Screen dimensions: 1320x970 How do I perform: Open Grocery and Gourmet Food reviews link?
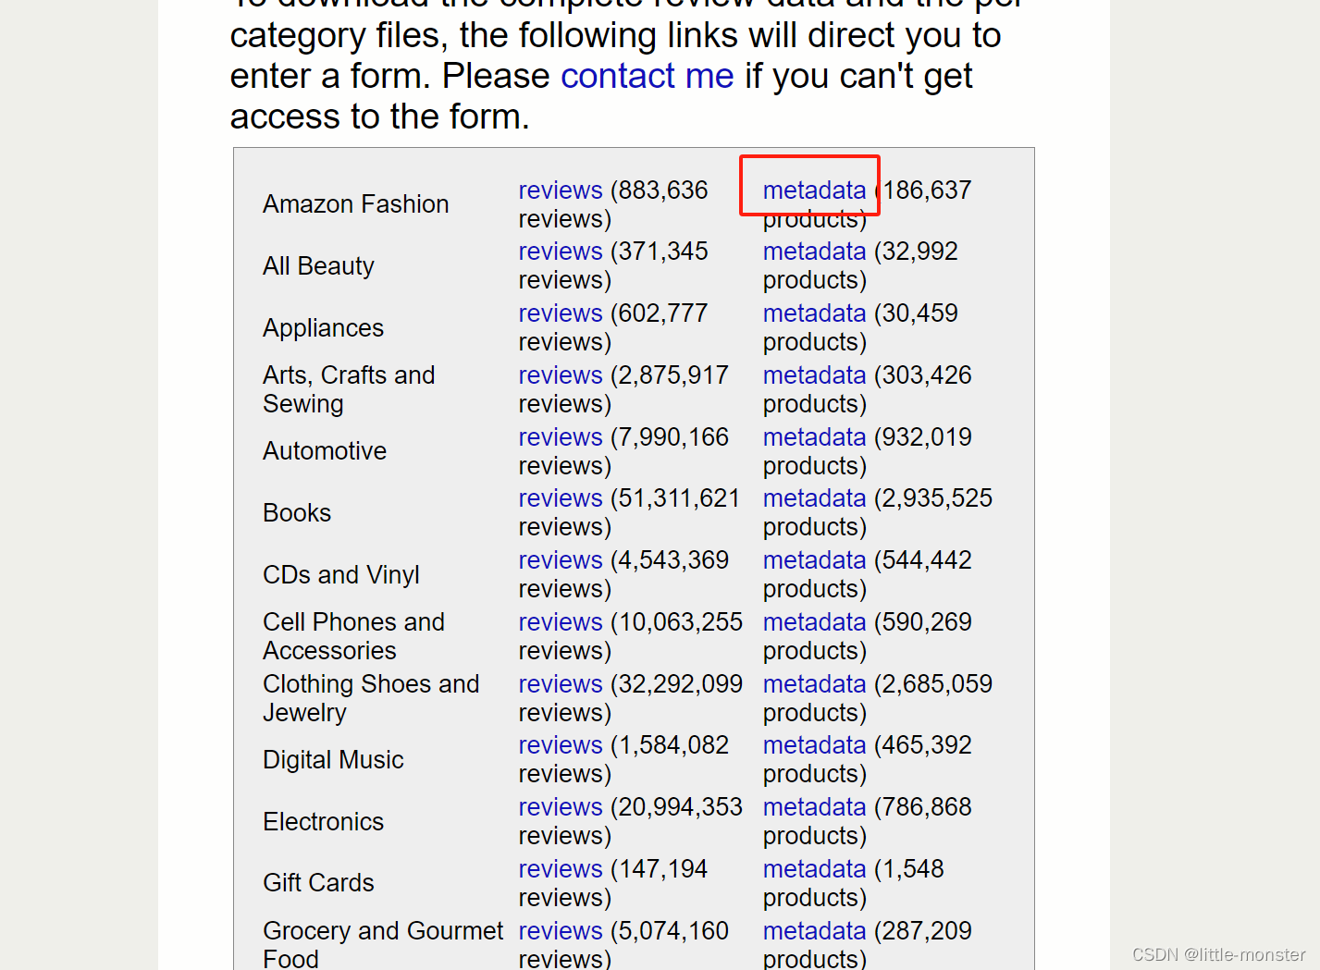pos(561,931)
